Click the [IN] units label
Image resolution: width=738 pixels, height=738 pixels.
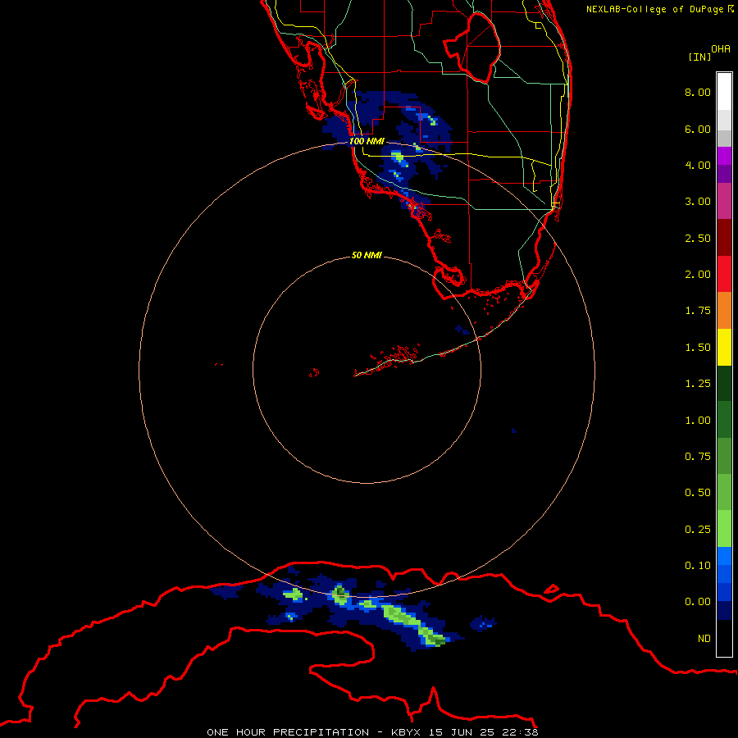699,57
